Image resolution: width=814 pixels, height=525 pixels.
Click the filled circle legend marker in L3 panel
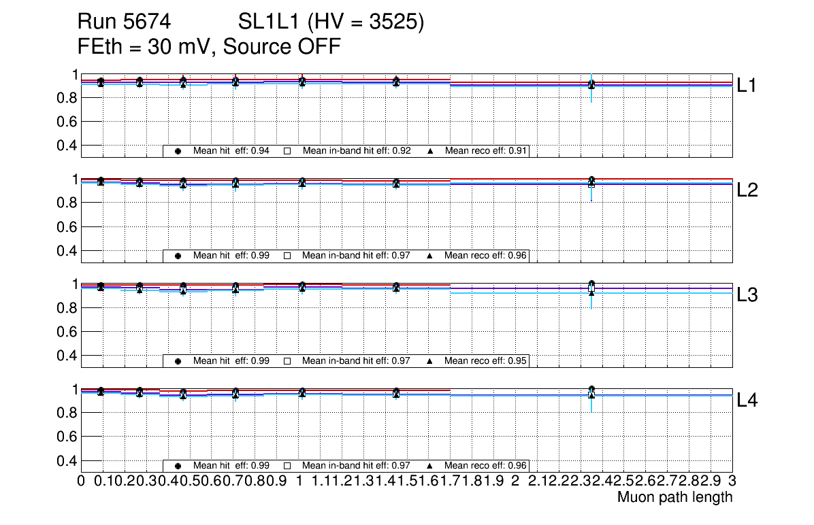tap(178, 362)
